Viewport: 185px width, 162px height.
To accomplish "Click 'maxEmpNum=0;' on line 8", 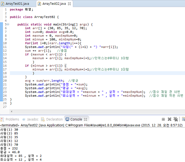I will tap(66, 36).
